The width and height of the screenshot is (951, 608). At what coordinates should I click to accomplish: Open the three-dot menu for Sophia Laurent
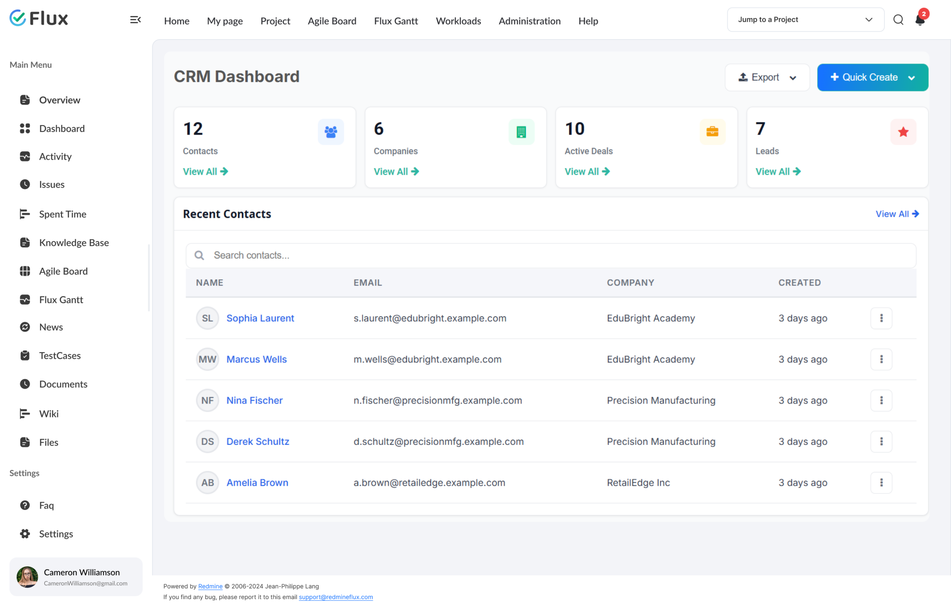click(881, 318)
